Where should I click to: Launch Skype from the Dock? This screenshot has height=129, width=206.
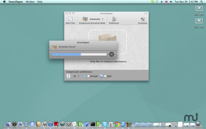(x=105, y=124)
